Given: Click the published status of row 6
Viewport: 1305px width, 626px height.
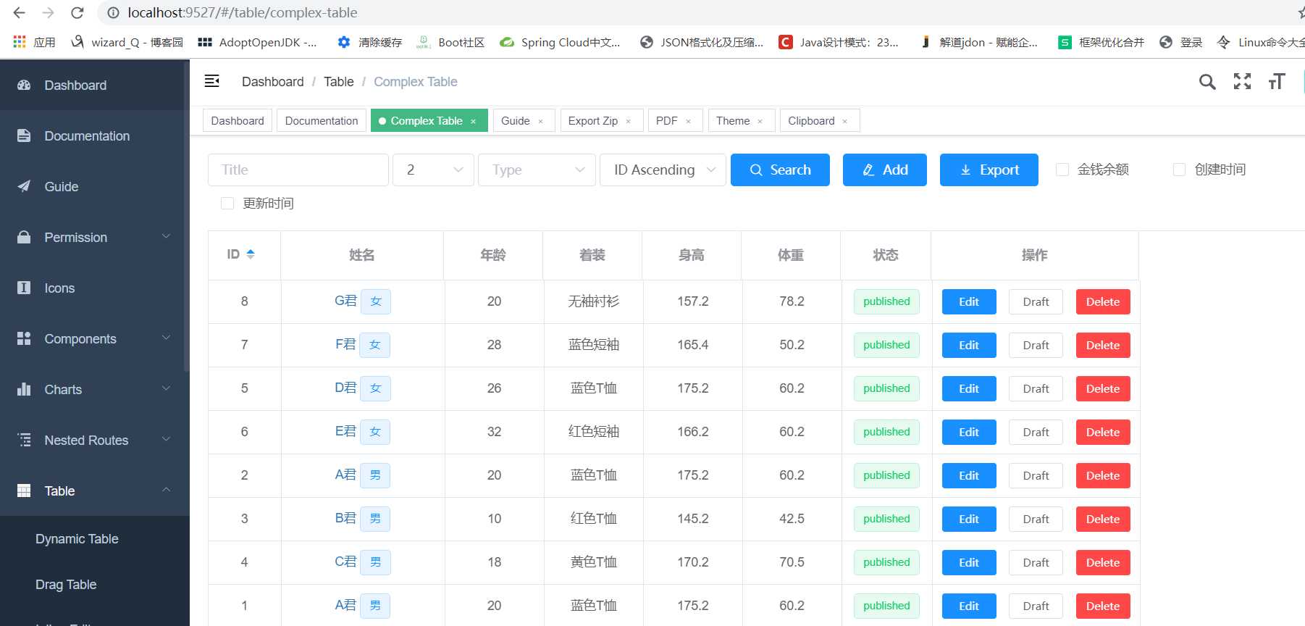Looking at the screenshot, I should [x=886, y=432].
